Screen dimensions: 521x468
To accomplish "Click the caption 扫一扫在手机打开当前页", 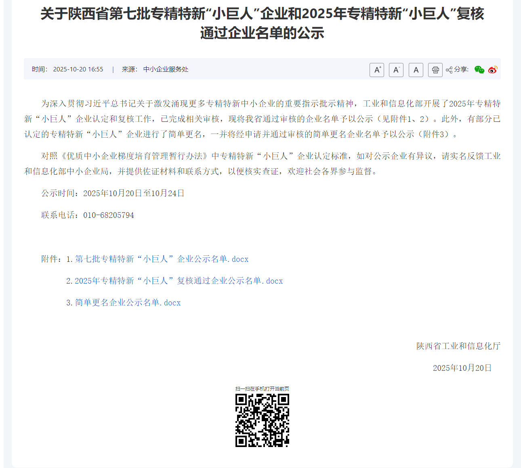I will (262, 389).
